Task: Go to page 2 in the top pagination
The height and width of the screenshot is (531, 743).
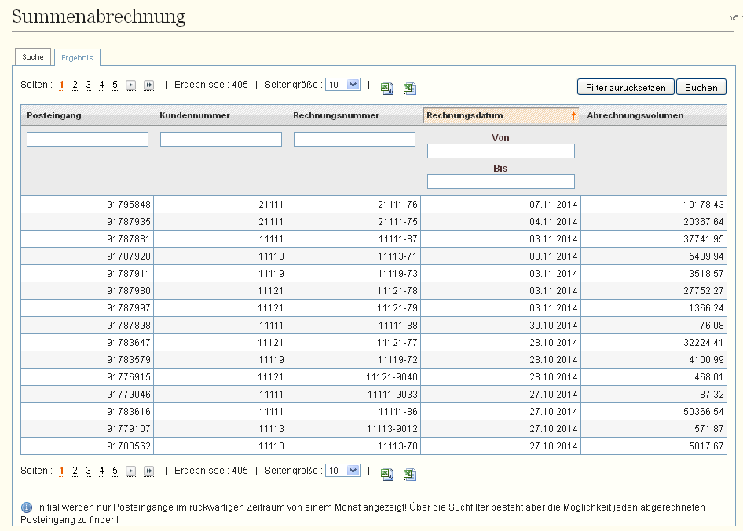Action: (x=75, y=85)
